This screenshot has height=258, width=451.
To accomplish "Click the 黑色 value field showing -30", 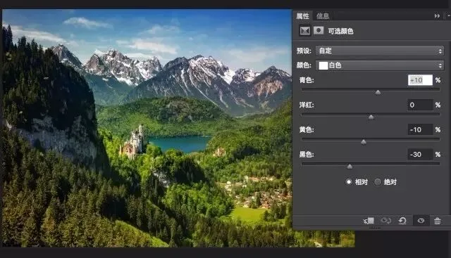I will pyautogui.click(x=420, y=155).
